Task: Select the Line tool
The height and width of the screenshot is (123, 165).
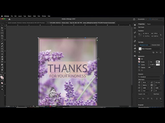Action: (2, 41)
